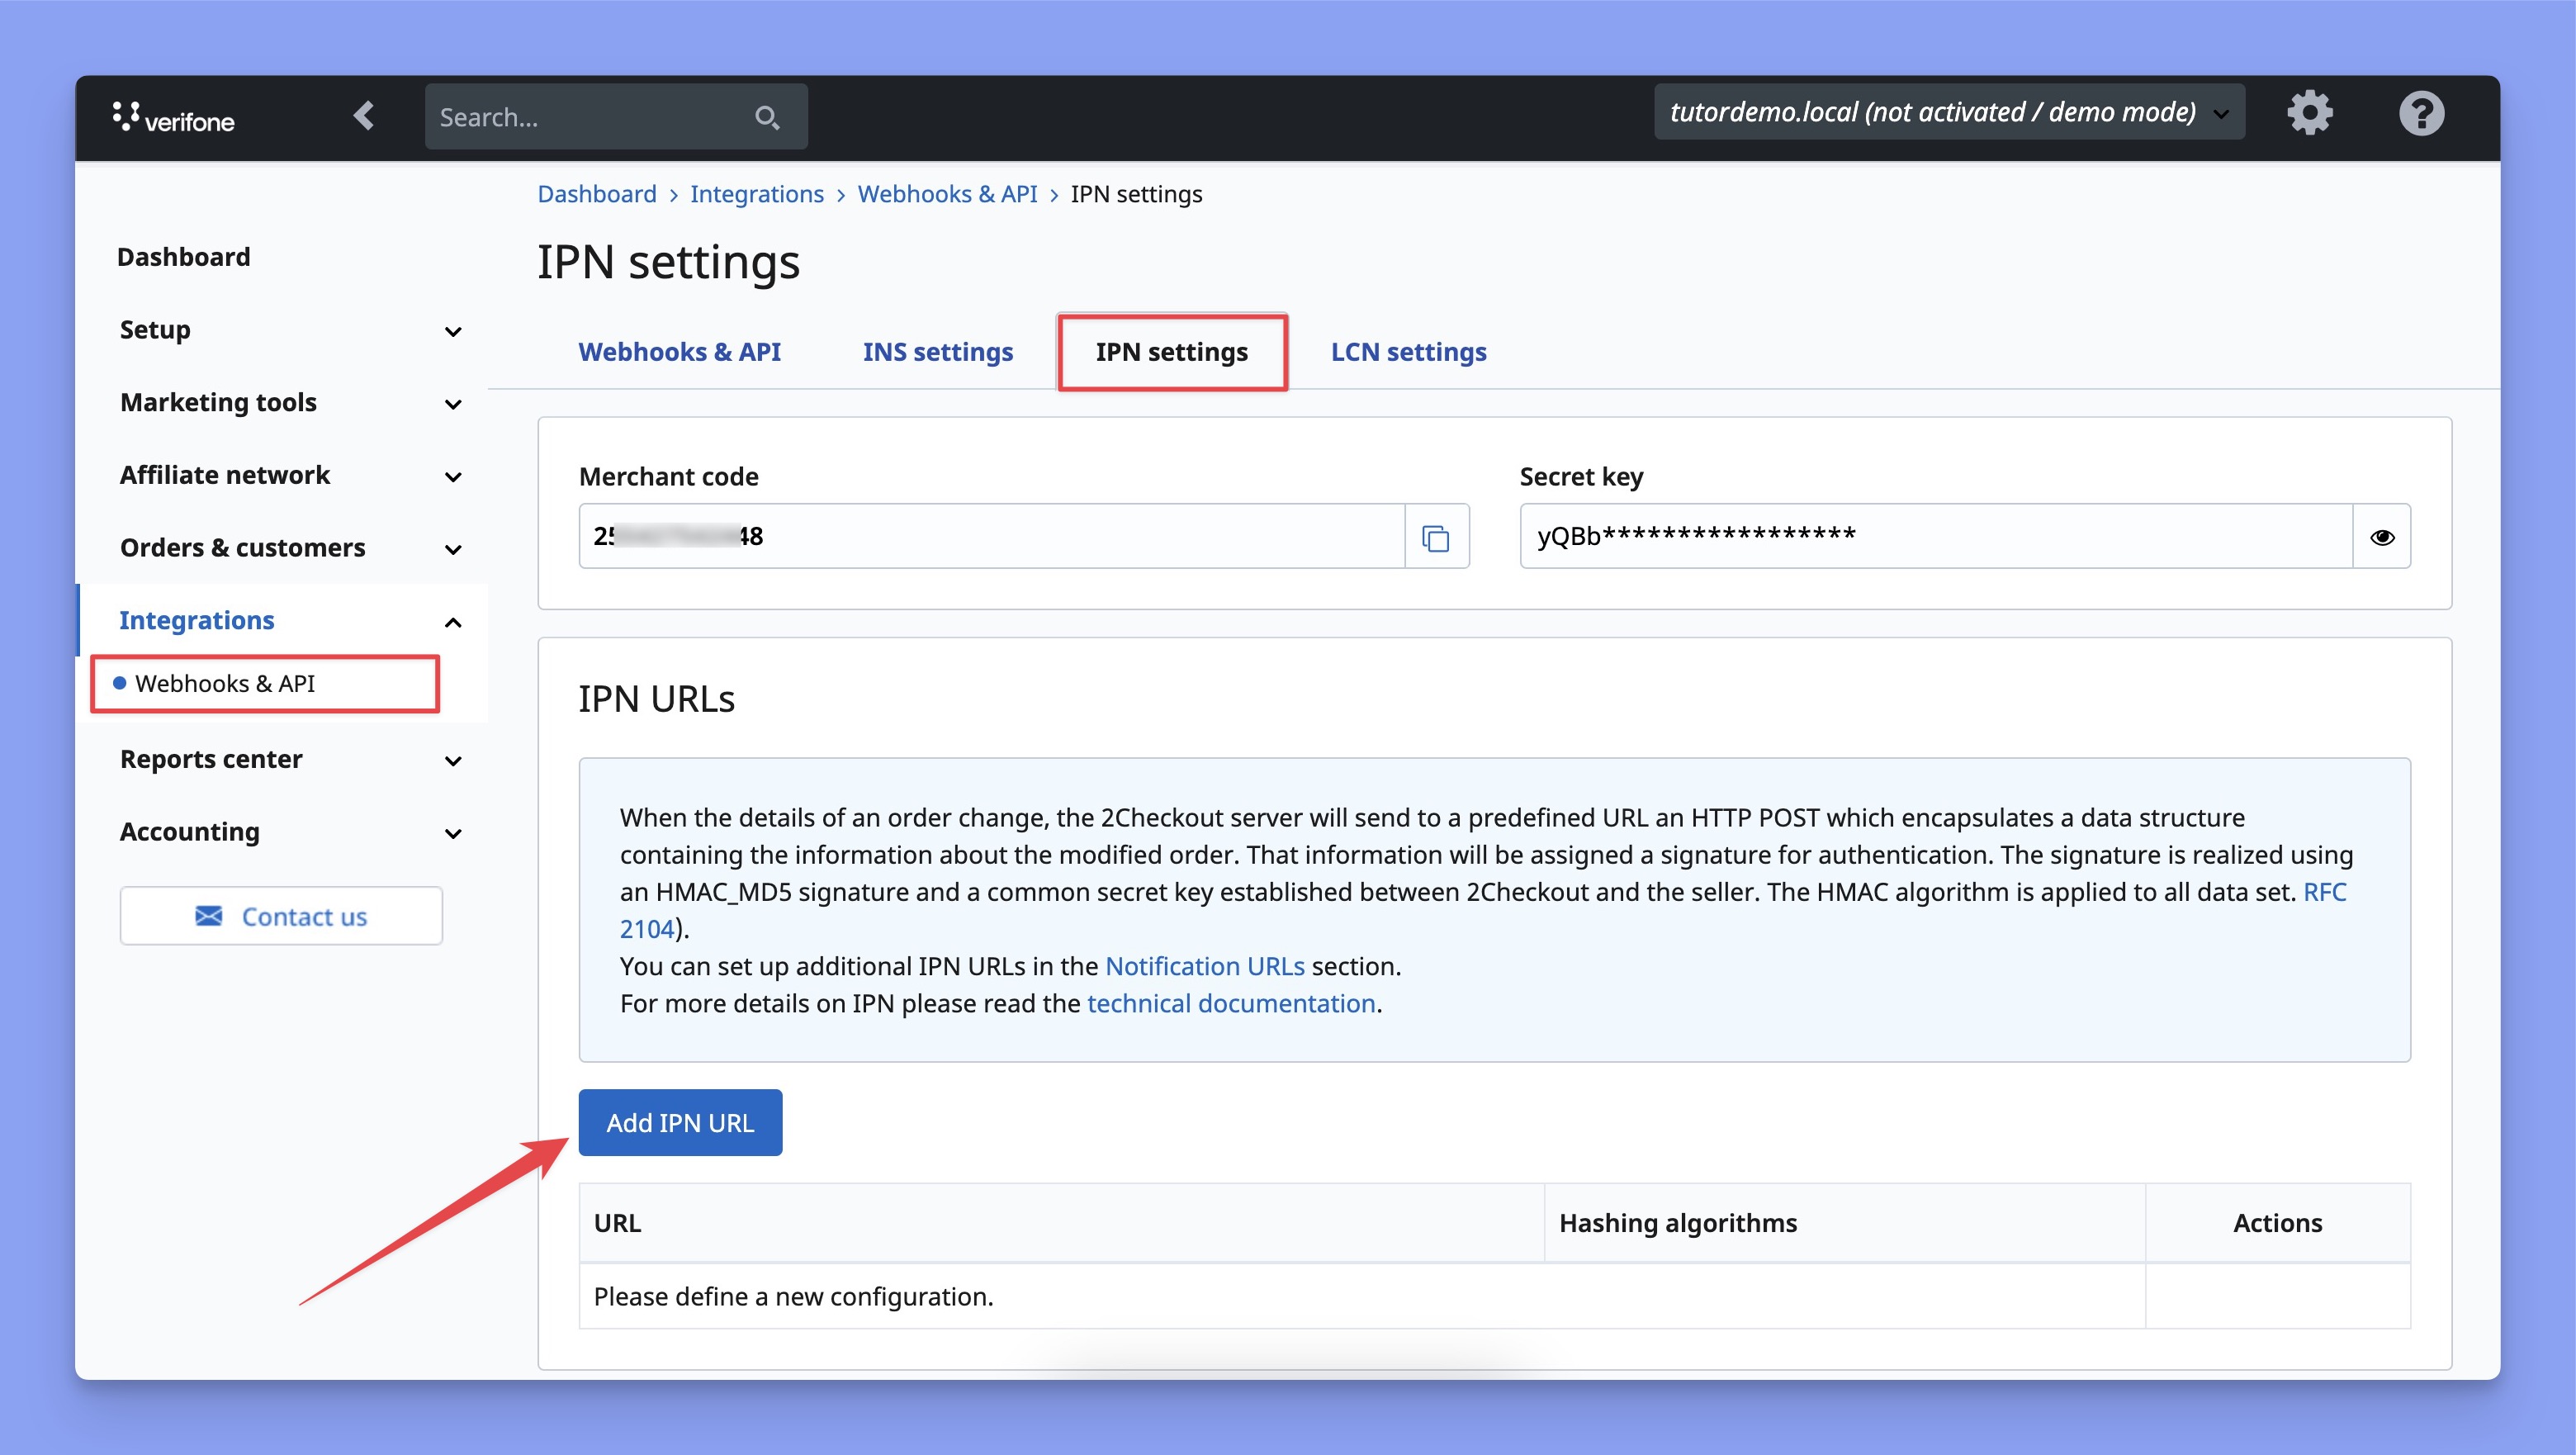Expand the Orders & customers chevron
The image size is (2576, 1455).
point(453,549)
